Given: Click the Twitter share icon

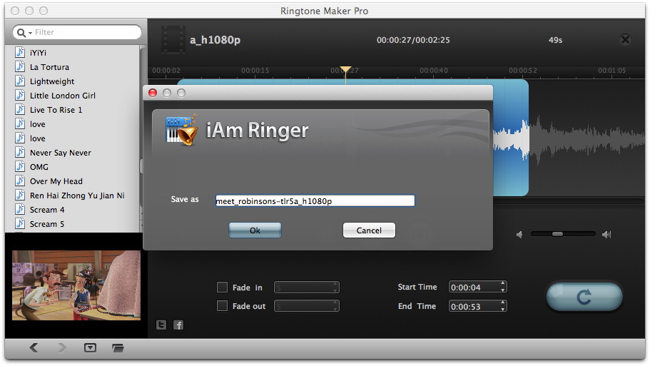Looking at the screenshot, I should 161,325.
